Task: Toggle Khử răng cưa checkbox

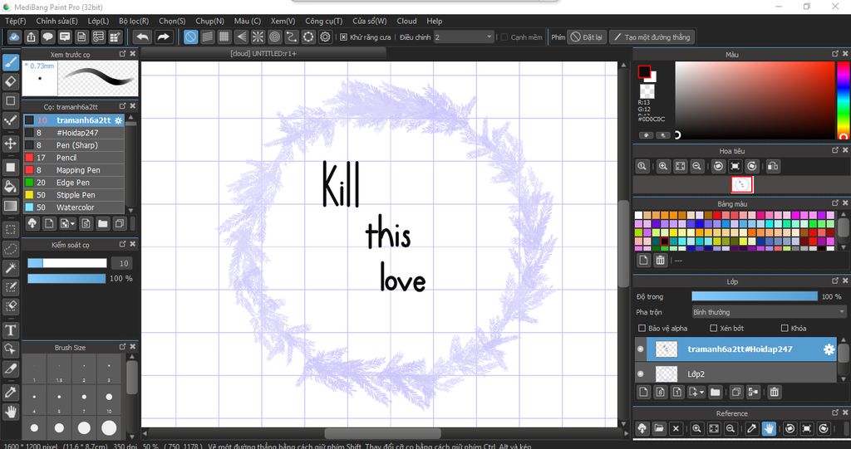Action: pyautogui.click(x=343, y=37)
